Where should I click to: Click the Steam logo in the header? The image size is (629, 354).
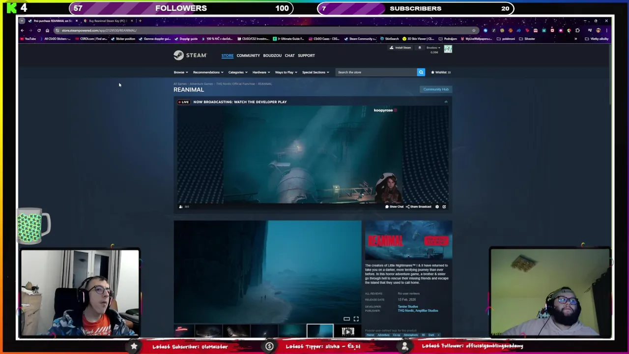click(190, 55)
